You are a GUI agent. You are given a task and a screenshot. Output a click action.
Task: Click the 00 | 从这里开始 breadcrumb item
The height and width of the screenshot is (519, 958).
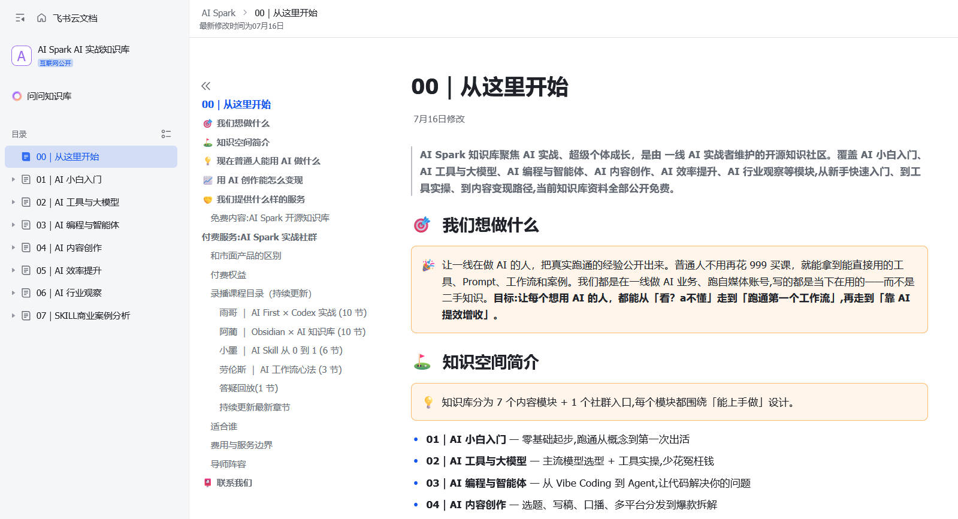286,13
